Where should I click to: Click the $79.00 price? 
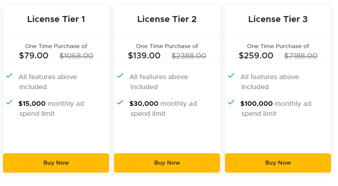(34, 56)
